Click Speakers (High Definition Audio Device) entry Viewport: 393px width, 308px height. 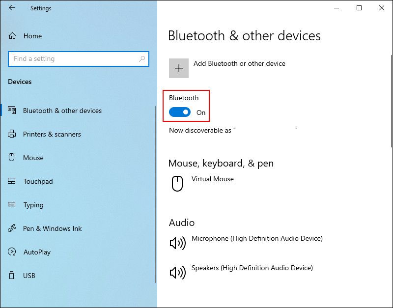point(252,268)
